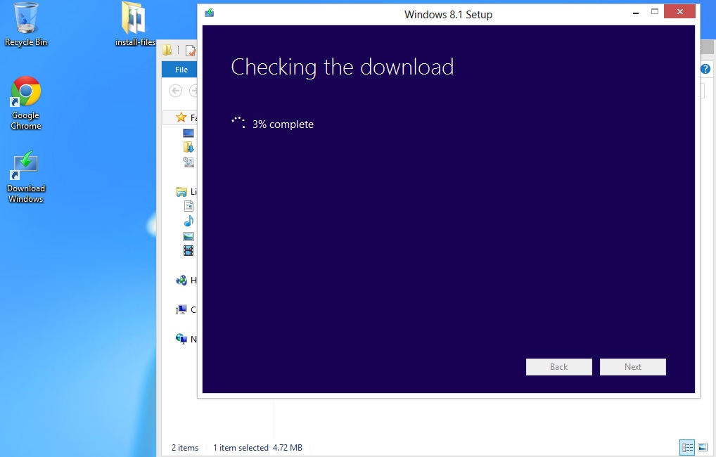Viewport: 716px width, 457px height.
Task: Click the Explorer help question mark icon
Action: coord(705,70)
